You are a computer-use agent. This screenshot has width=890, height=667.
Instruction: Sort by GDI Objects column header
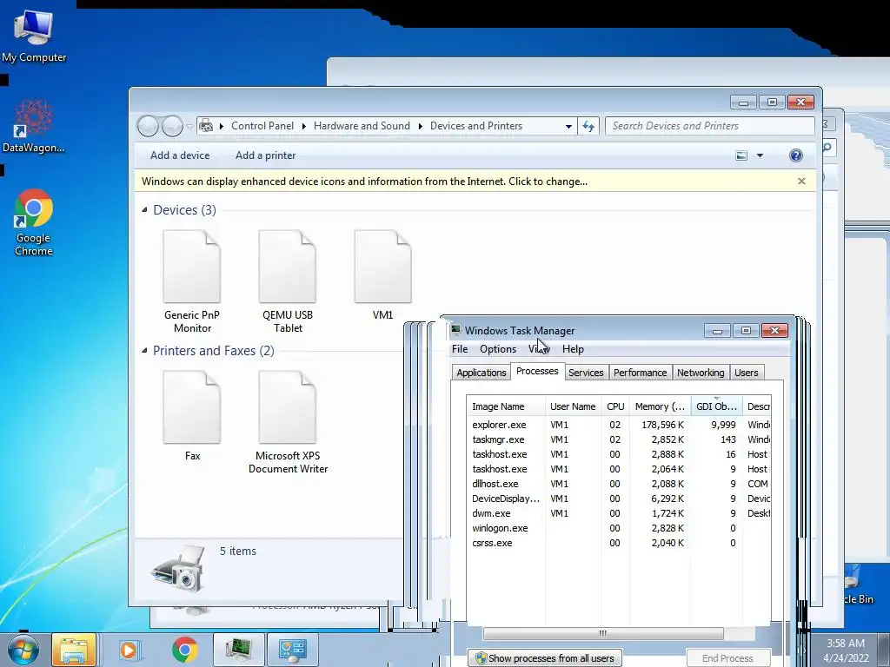(x=716, y=406)
